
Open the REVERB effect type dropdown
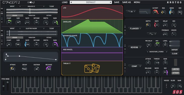tap(135, 47)
